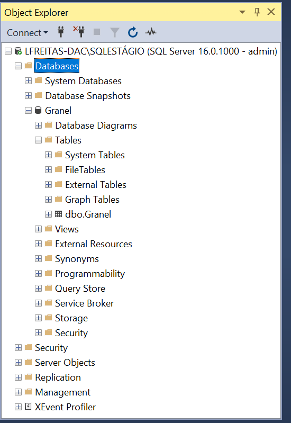Expand the System Databases node
291x423 pixels.
coord(29,80)
